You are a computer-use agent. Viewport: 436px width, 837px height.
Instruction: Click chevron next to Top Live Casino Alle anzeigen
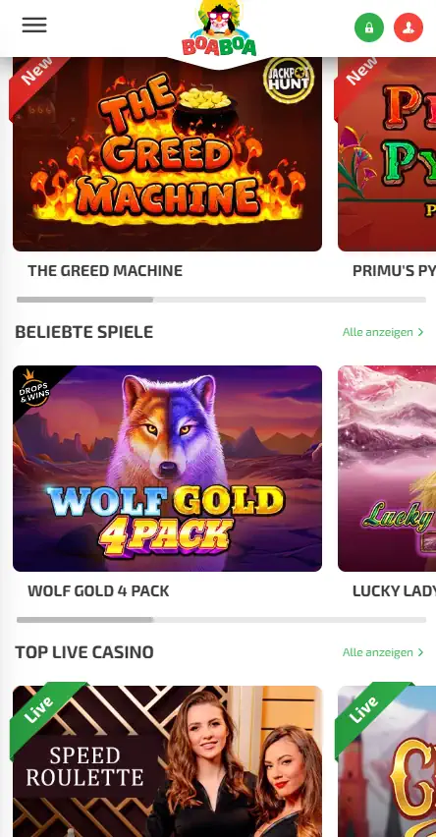(x=420, y=652)
